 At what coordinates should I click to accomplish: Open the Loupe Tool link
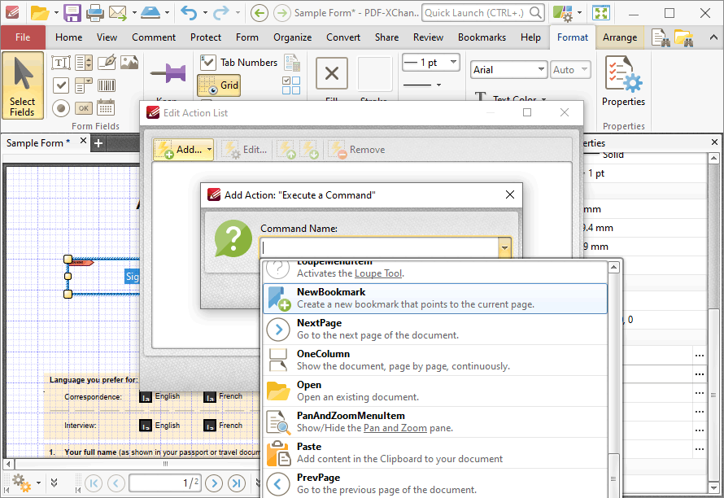tap(378, 273)
